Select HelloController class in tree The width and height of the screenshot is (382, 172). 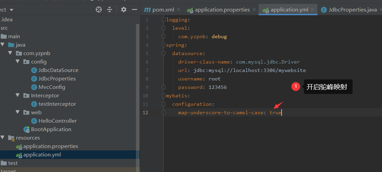57,121
